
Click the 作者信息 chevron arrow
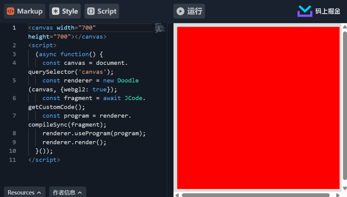[80, 193]
